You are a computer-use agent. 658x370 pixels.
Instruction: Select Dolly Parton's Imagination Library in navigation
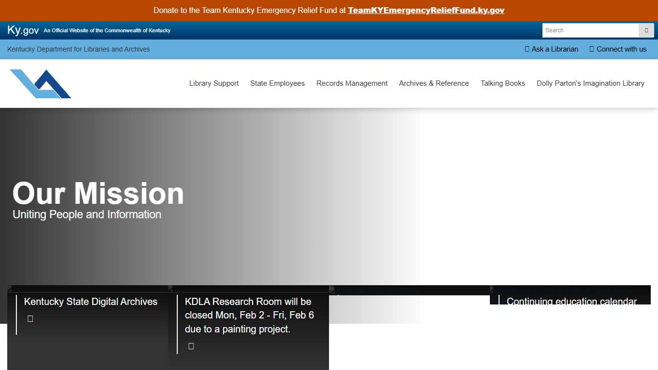[590, 83]
